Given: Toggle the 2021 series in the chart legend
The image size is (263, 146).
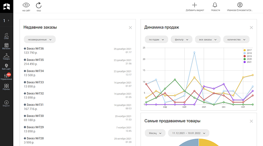Looking at the screenshot, I should [248, 62].
